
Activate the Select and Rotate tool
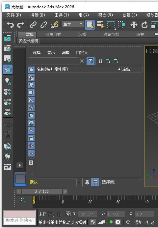coord(144,25)
